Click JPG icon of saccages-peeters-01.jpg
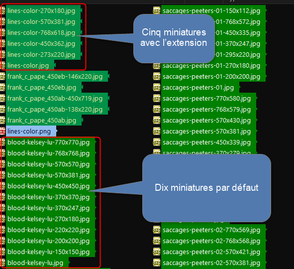The height and width of the screenshot is (269, 294). click(x=157, y=88)
